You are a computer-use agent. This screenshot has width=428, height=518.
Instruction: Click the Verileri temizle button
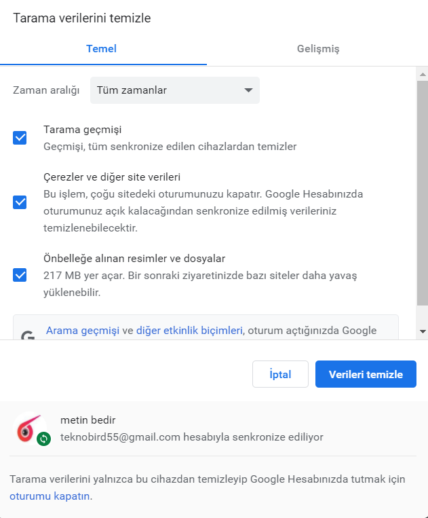click(366, 374)
